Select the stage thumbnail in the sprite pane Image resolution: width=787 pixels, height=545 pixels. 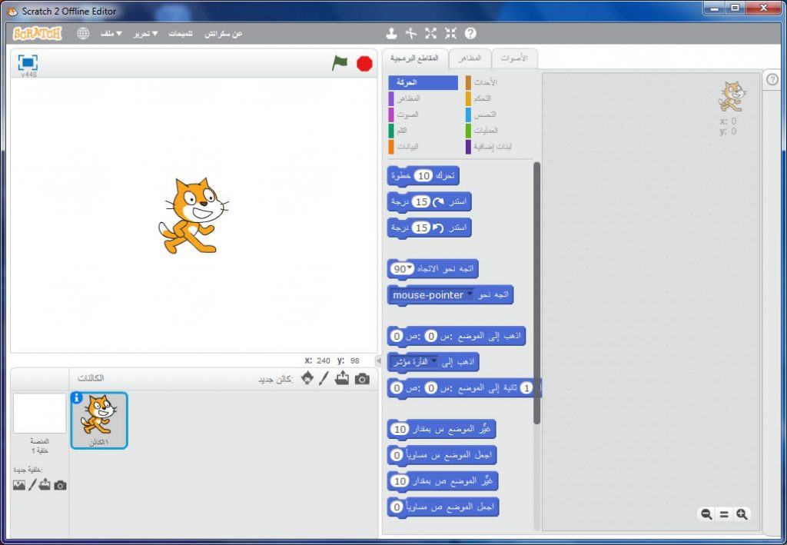pos(39,413)
